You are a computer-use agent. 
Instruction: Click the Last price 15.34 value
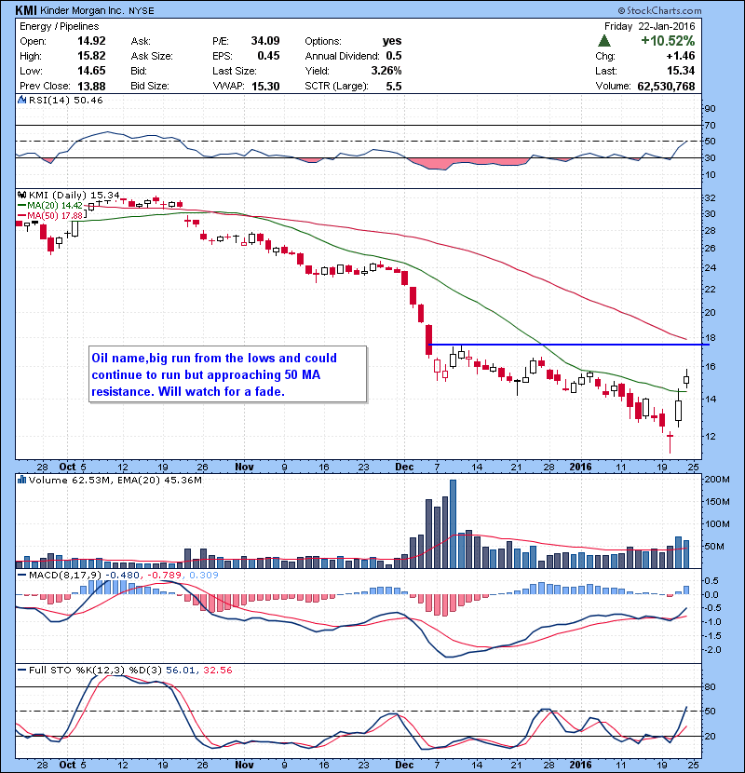[681, 71]
